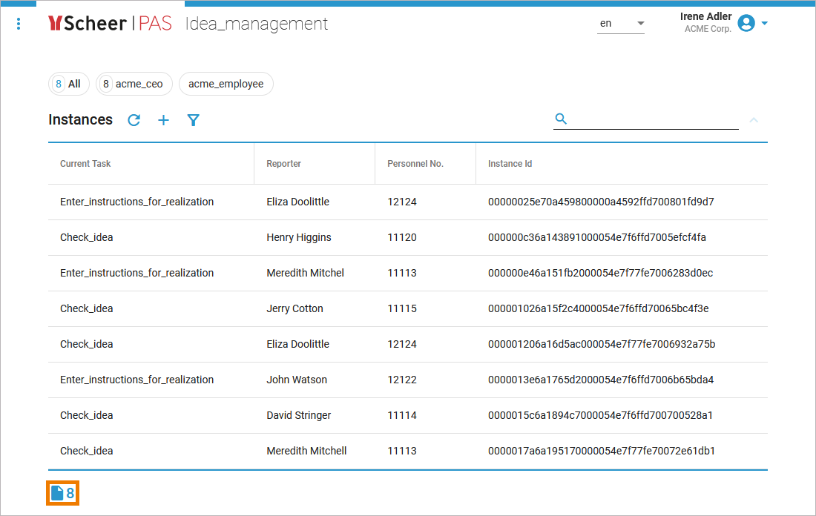Image resolution: width=816 pixels, height=516 pixels.
Task: Click the user avatar icon
Action: (x=746, y=23)
